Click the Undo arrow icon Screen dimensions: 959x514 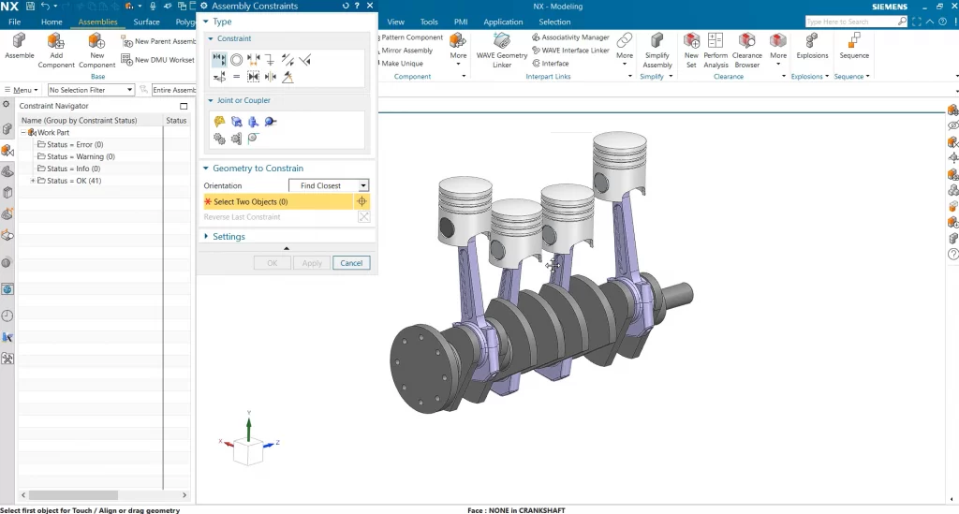pyautogui.click(x=45, y=7)
